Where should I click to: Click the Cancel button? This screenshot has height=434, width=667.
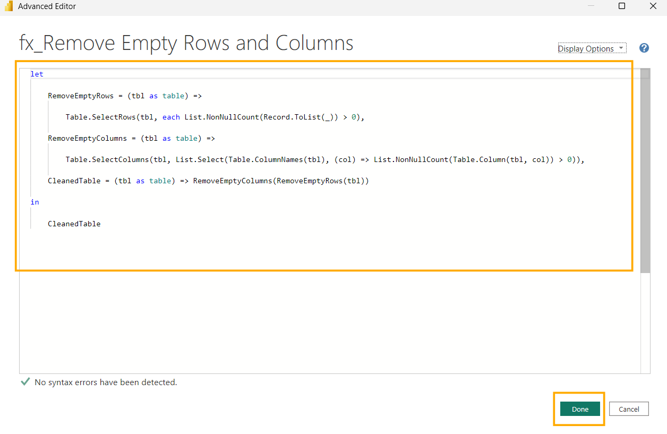629,409
